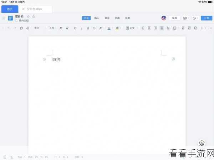
Task: Select the 插入 ribbon tab
Action: click(97, 18)
